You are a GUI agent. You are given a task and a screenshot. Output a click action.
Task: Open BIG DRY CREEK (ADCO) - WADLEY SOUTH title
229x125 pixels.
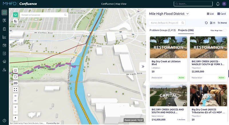pyautogui.click(x=208, y=63)
